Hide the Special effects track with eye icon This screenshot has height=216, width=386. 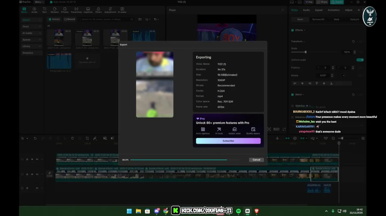click(32, 174)
